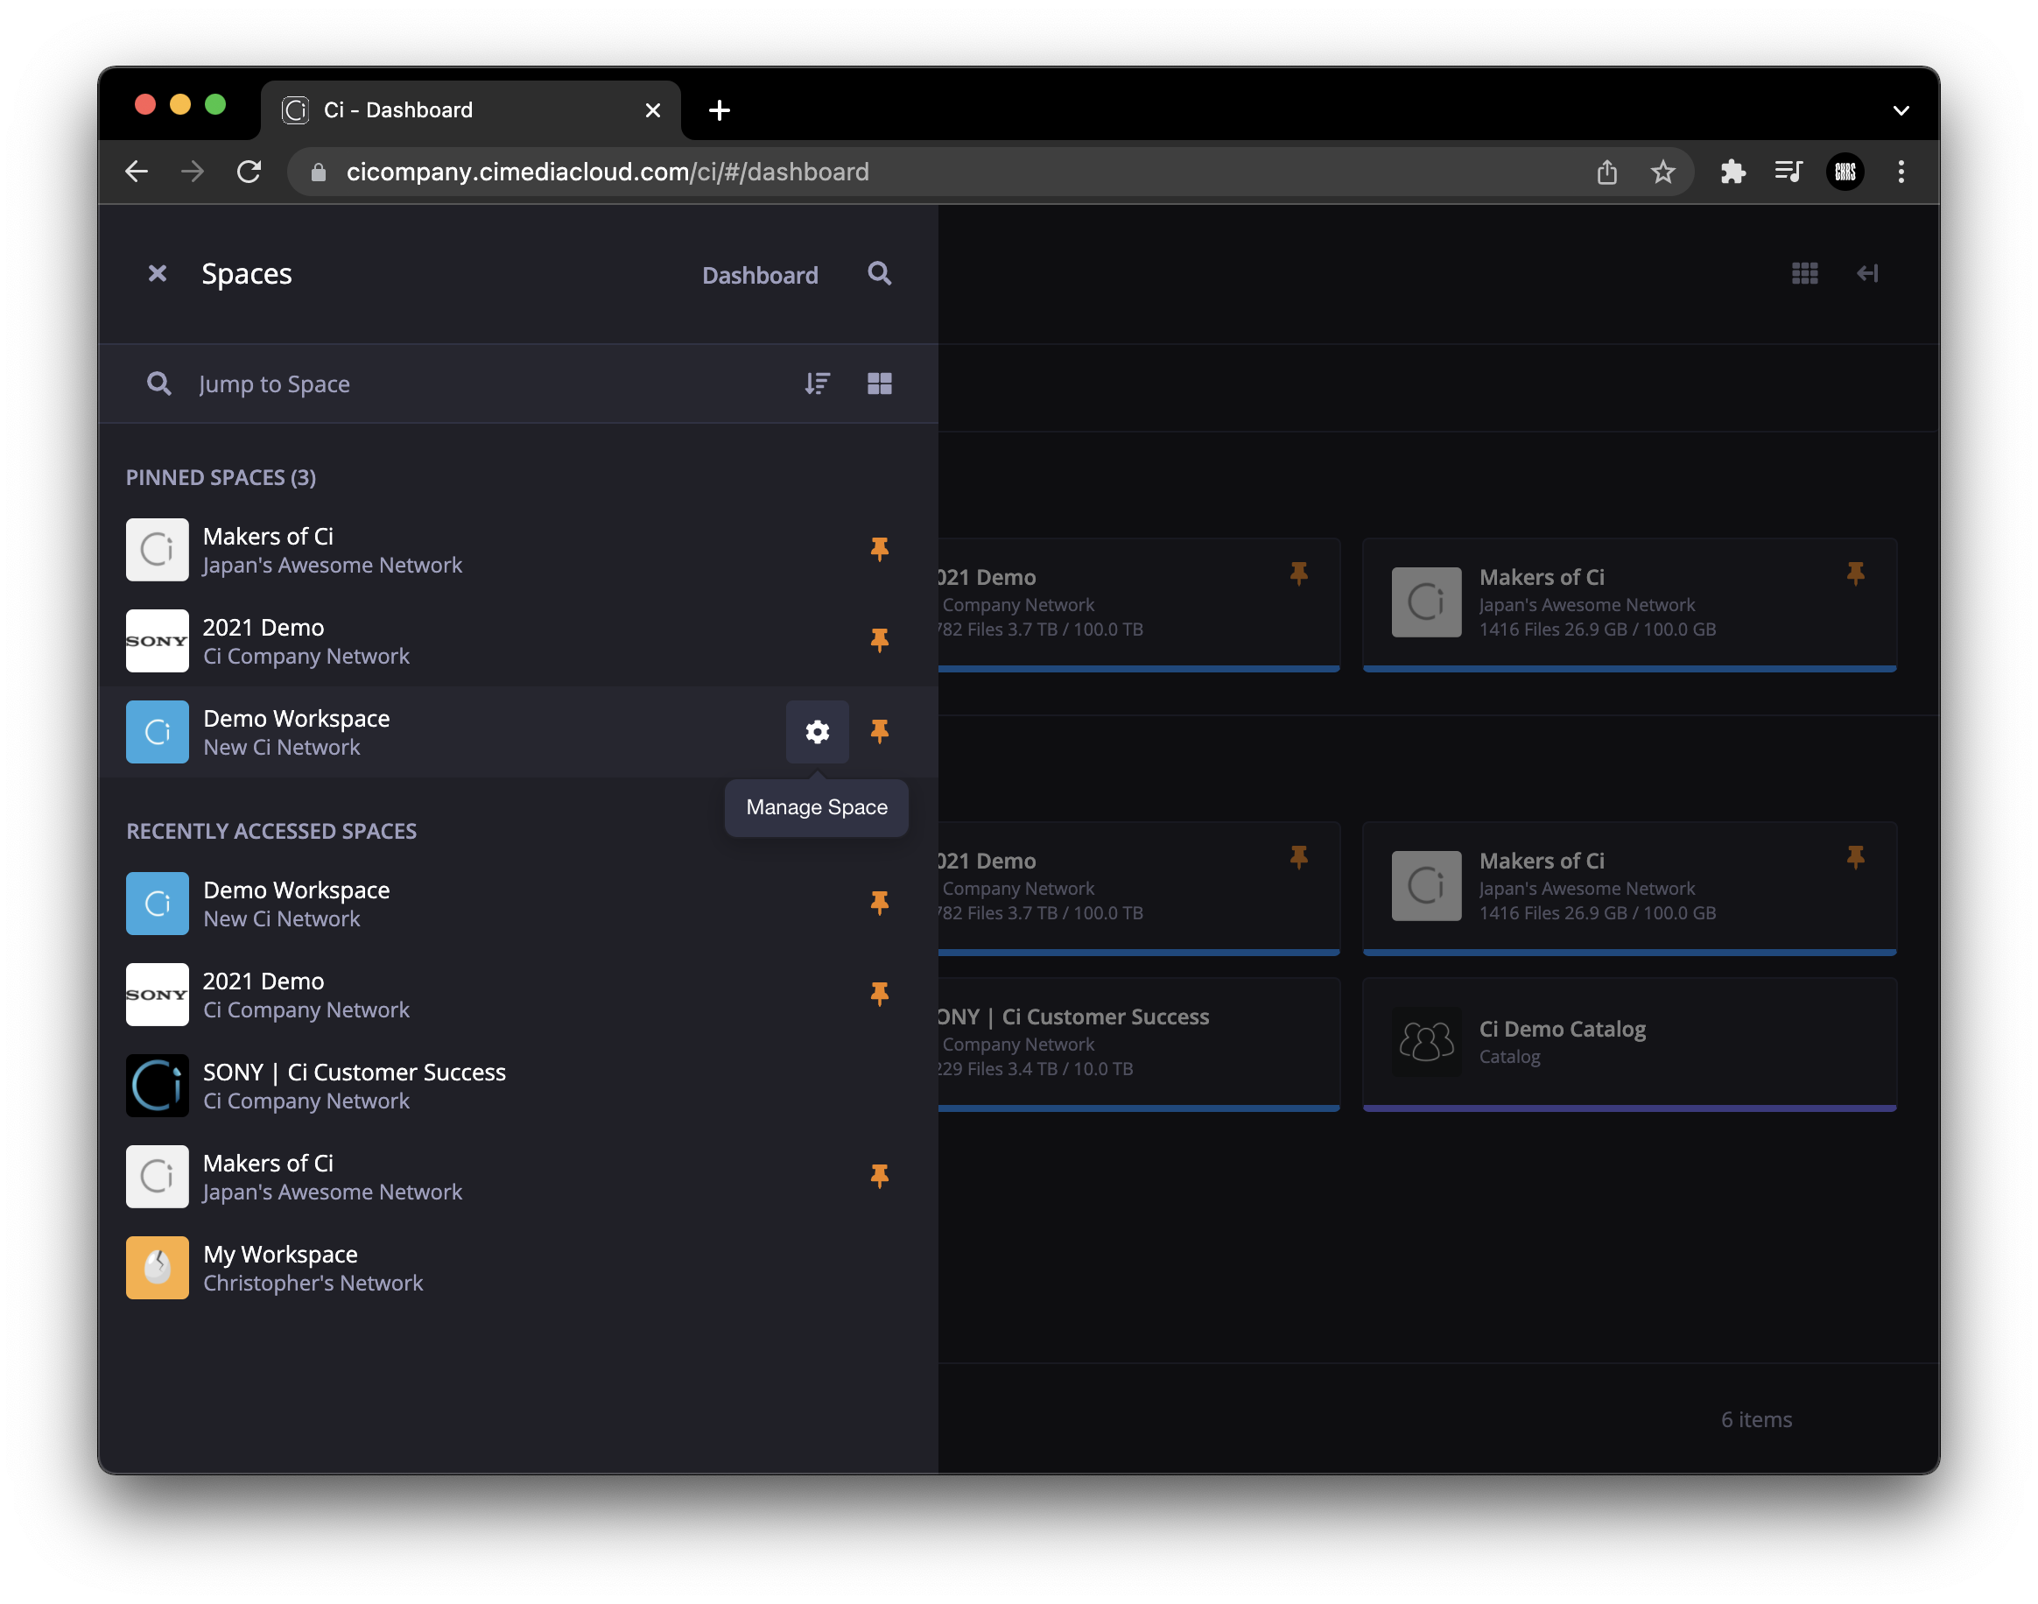This screenshot has height=1604, width=2038.
Task: Close the Spaces panel with the X icon
Action: point(157,273)
